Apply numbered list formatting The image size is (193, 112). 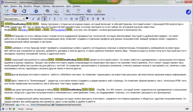click(66, 19)
